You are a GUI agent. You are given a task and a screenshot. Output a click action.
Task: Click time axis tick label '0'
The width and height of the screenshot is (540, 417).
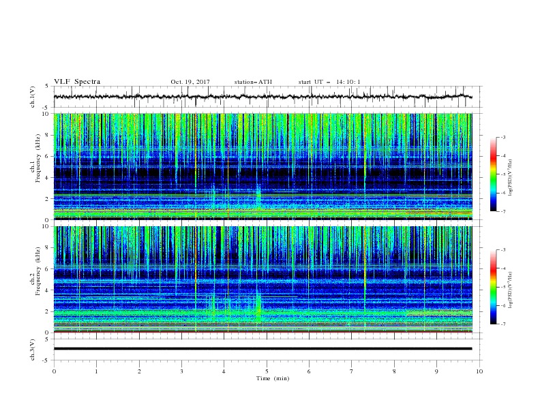click(x=54, y=371)
